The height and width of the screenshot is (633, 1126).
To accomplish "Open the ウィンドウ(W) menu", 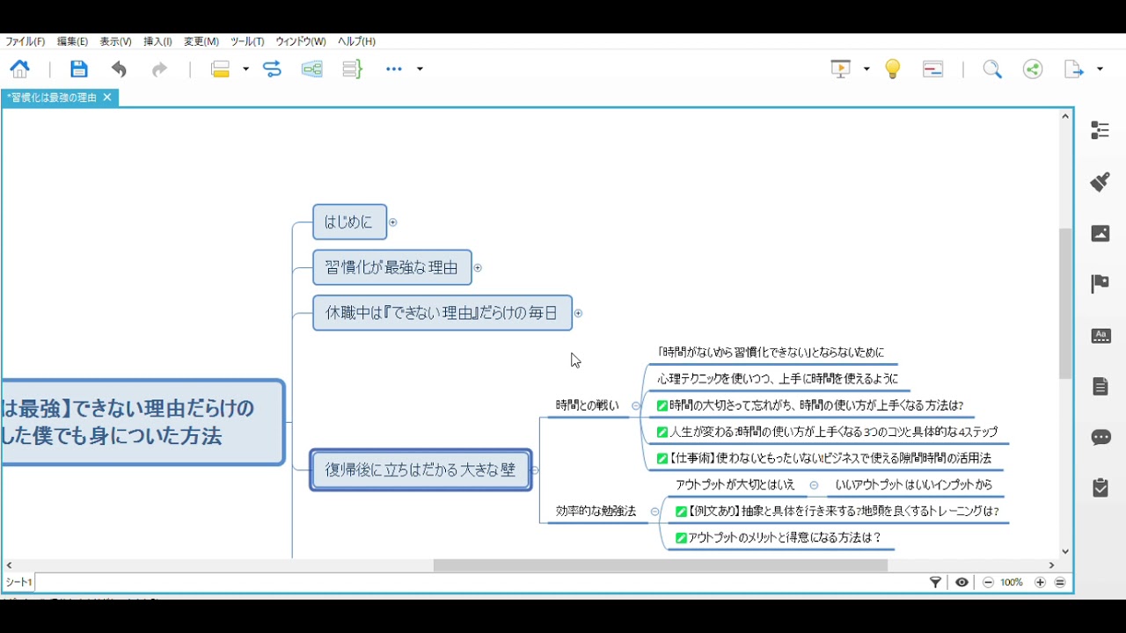I will tap(301, 41).
